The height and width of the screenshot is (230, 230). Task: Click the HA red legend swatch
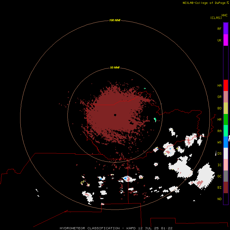pos(226,85)
